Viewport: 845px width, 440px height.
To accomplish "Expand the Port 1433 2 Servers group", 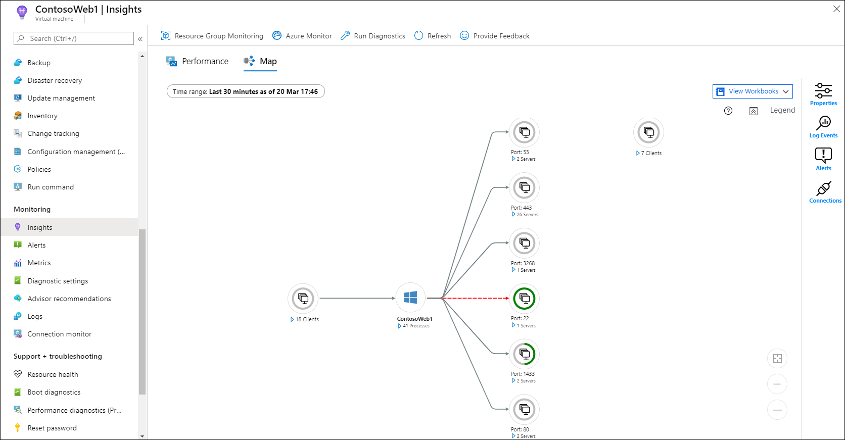I will (513, 381).
